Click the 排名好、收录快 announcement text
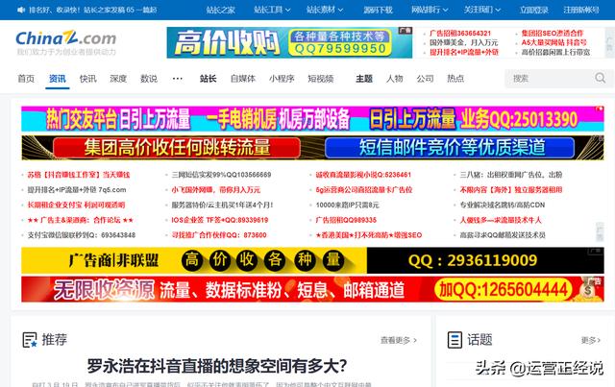This screenshot has height=387, width=615. pyautogui.click(x=93, y=10)
